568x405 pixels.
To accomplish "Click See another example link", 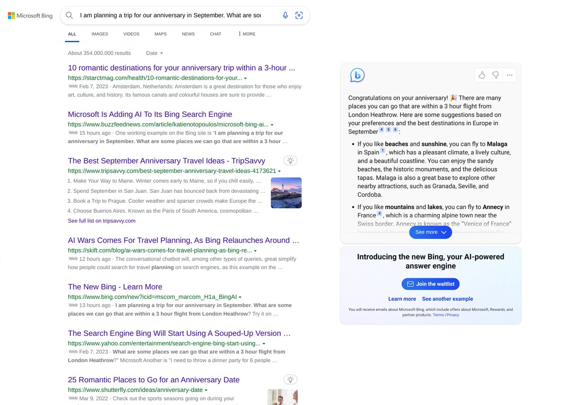I will click(x=448, y=299).
